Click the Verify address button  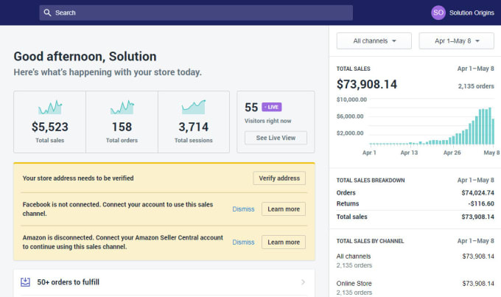(279, 178)
